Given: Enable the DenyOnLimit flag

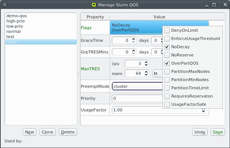Looking at the screenshot, I should tap(167, 30).
